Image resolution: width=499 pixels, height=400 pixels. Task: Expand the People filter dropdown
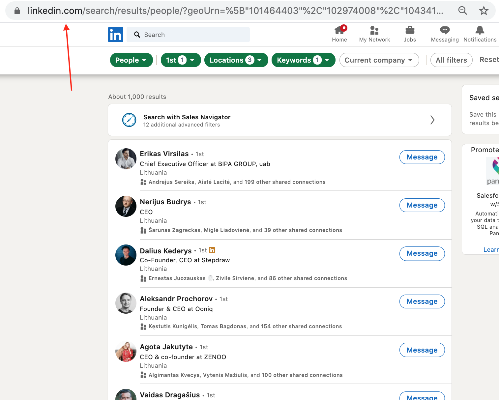coord(131,60)
